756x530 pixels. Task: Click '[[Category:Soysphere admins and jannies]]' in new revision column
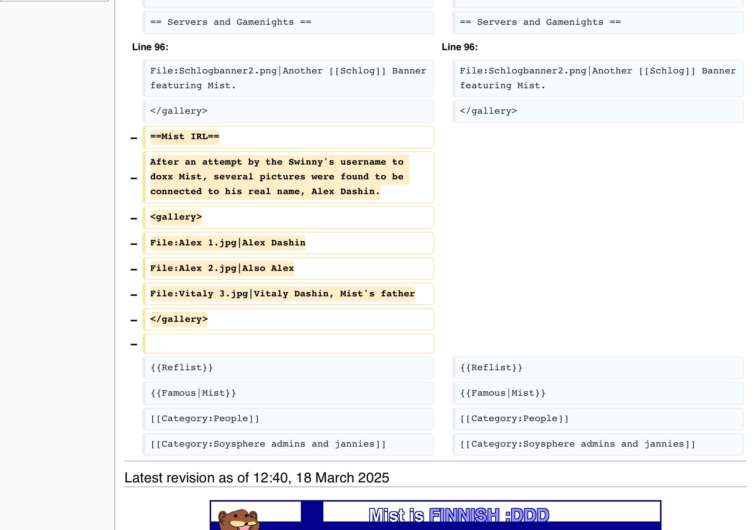click(598, 444)
